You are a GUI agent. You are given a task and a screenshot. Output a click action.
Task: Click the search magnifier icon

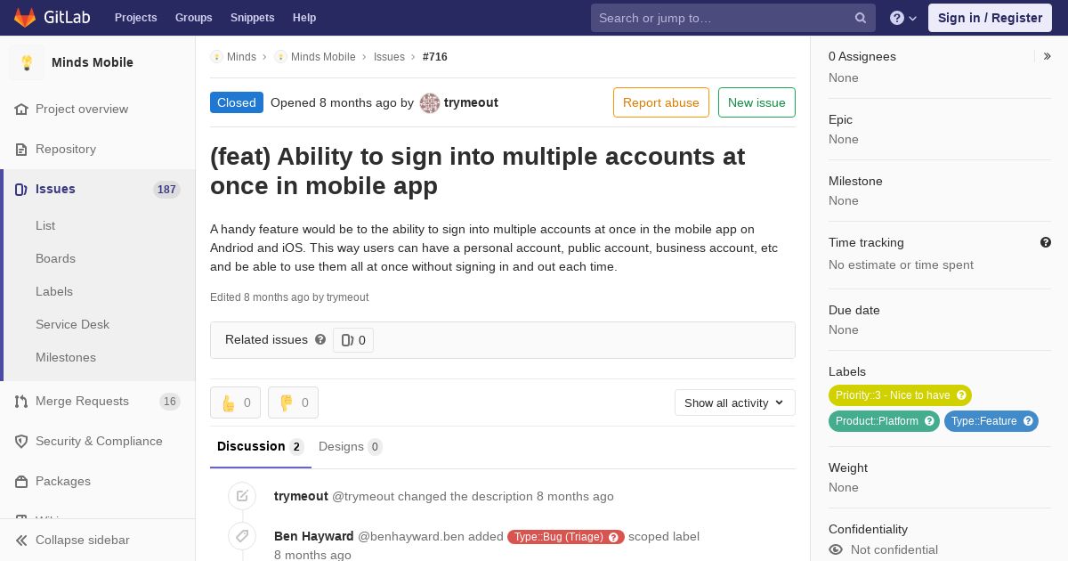click(861, 18)
